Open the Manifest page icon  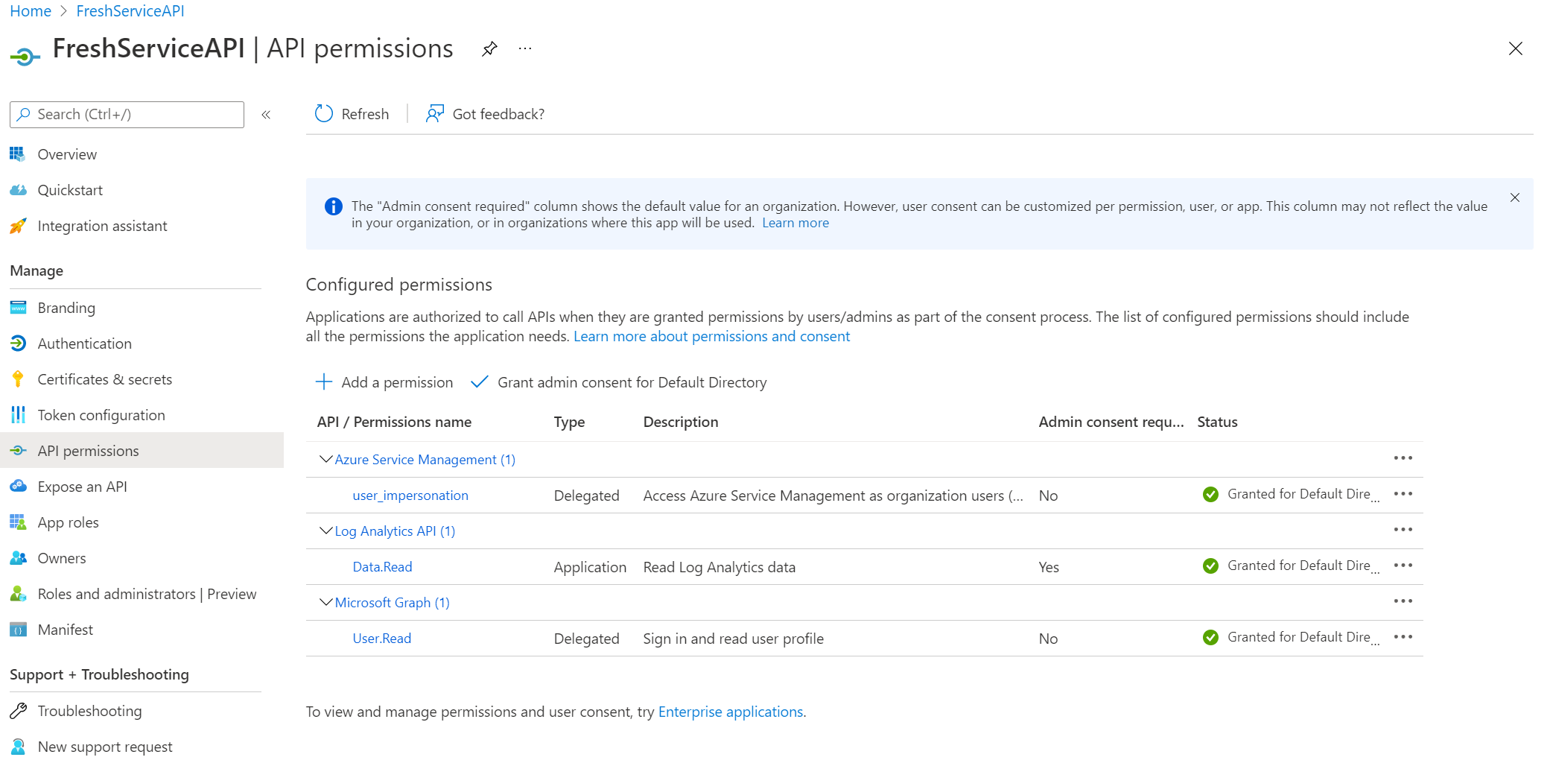(x=18, y=629)
